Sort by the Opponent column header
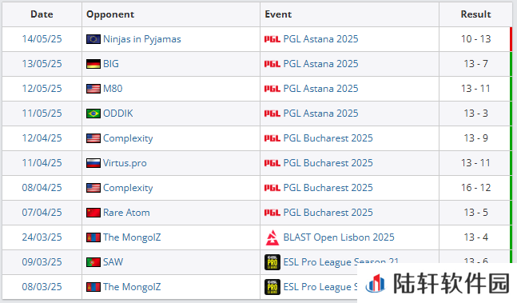This screenshot has height=303, width=517. (x=110, y=14)
